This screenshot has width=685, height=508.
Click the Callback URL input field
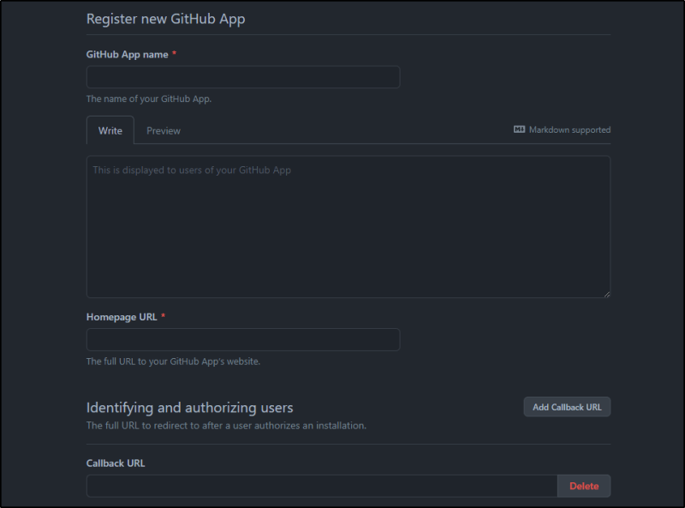click(322, 486)
